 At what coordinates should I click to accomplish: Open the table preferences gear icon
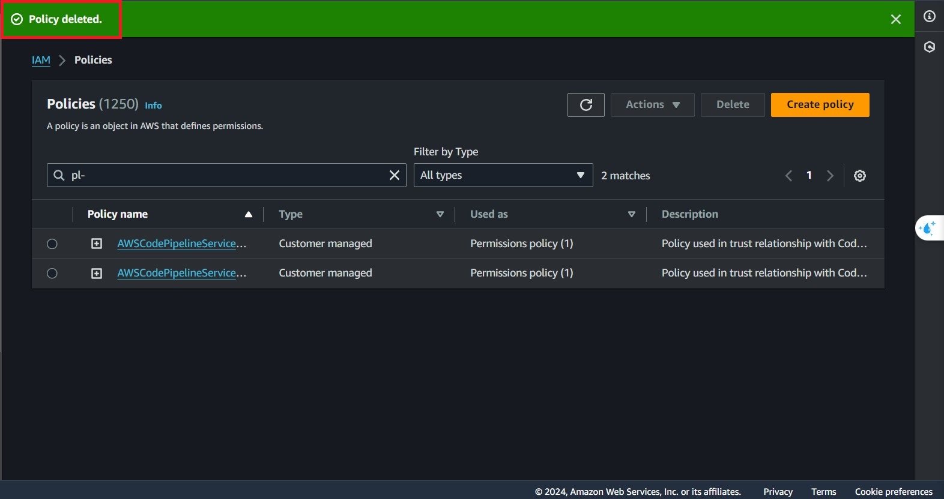pyautogui.click(x=859, y=176)
